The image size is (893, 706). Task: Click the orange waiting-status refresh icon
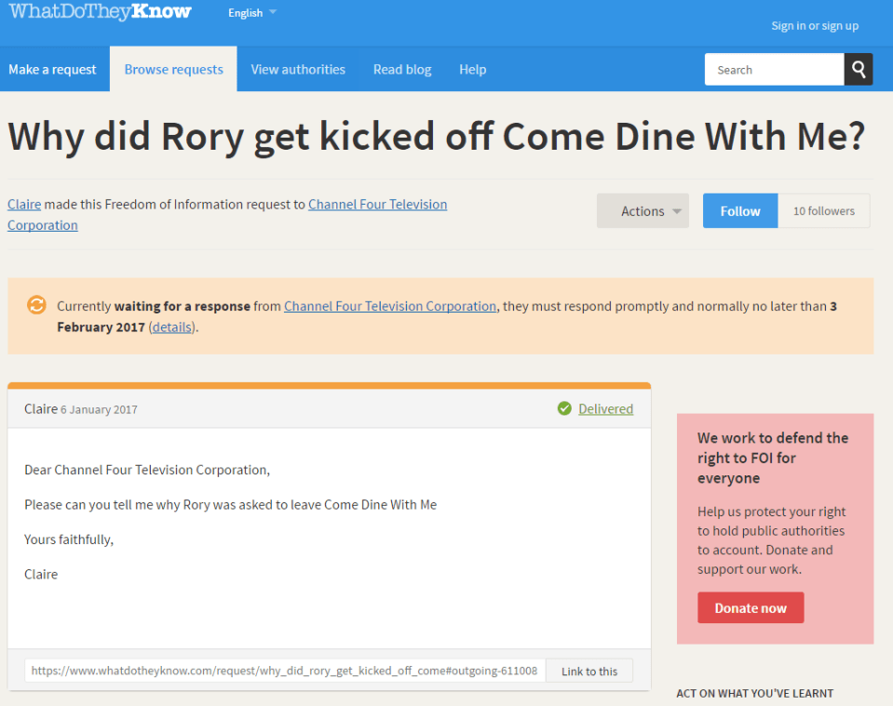click(36, 305)
